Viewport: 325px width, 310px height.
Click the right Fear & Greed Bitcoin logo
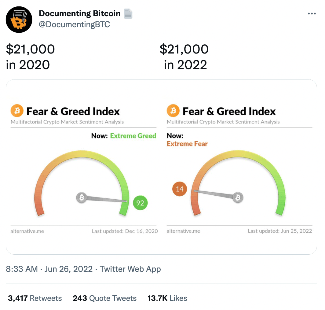tap(173, 111)
